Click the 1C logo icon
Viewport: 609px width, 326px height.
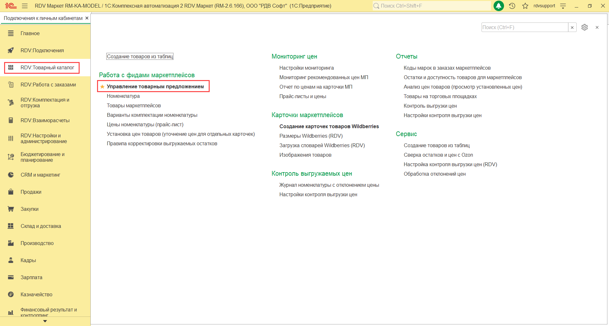[x=10, y=6]
